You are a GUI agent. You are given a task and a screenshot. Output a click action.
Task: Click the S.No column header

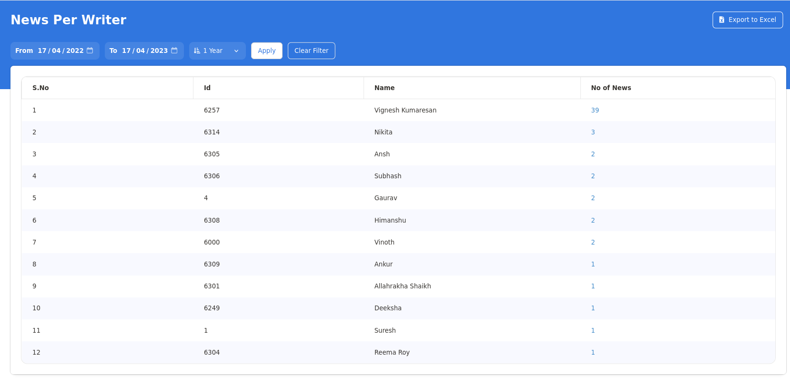tap(41, 88)
